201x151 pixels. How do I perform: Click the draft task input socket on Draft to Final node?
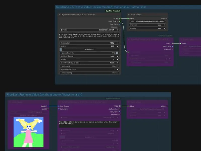(128, 52)
